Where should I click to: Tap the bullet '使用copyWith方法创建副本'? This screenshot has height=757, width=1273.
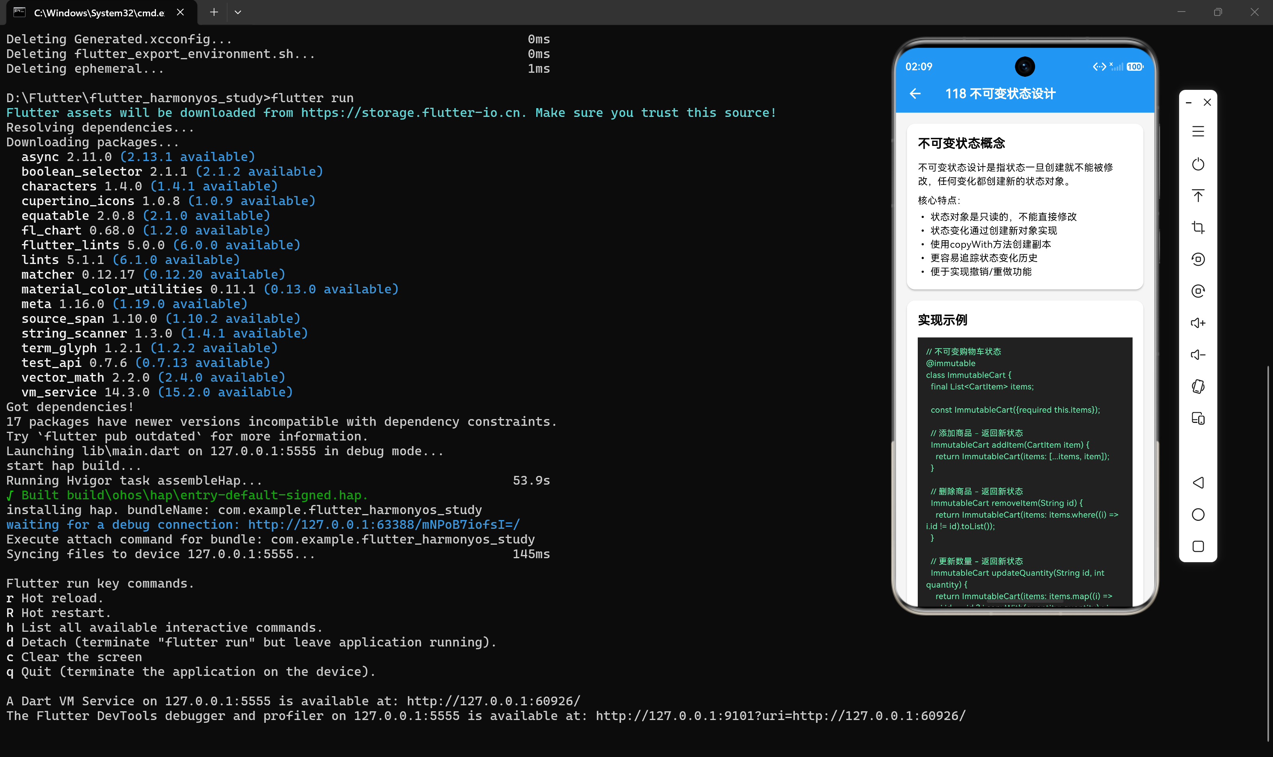(991, 245)
